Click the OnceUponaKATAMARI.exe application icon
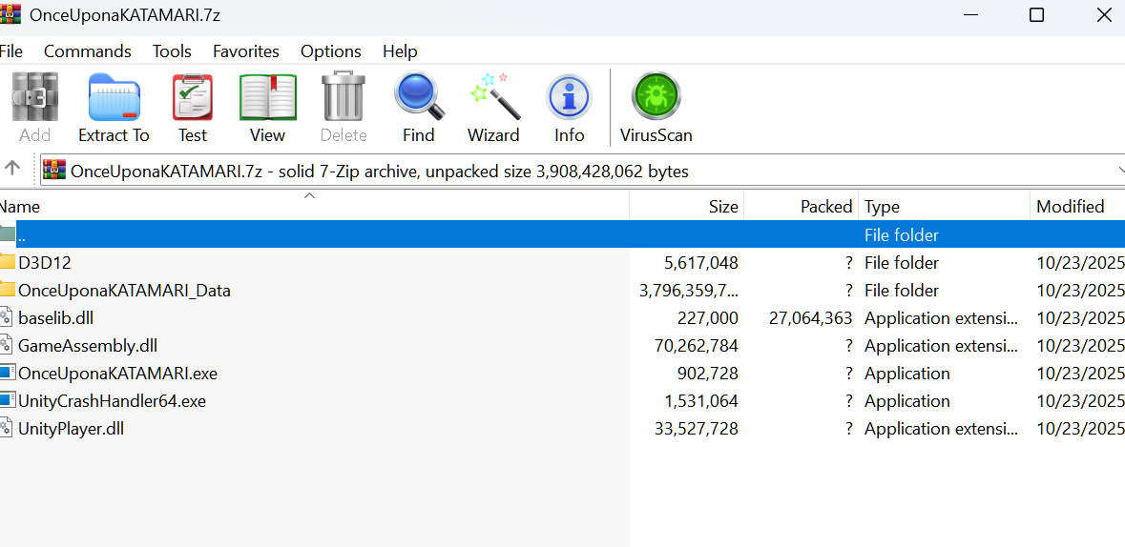Viewport: 1125px width, 547px height. 7,373
